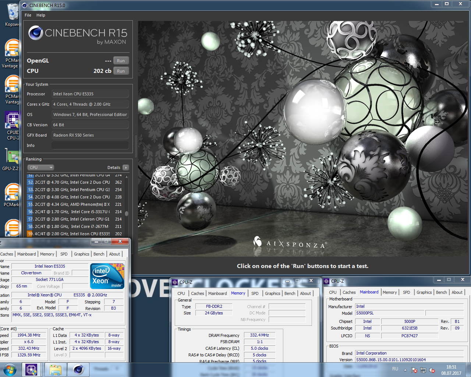Image resolution: width=471 pixels, height=377 pixels.
Task: Click the Info input field
Action: (x=90, y=145)
